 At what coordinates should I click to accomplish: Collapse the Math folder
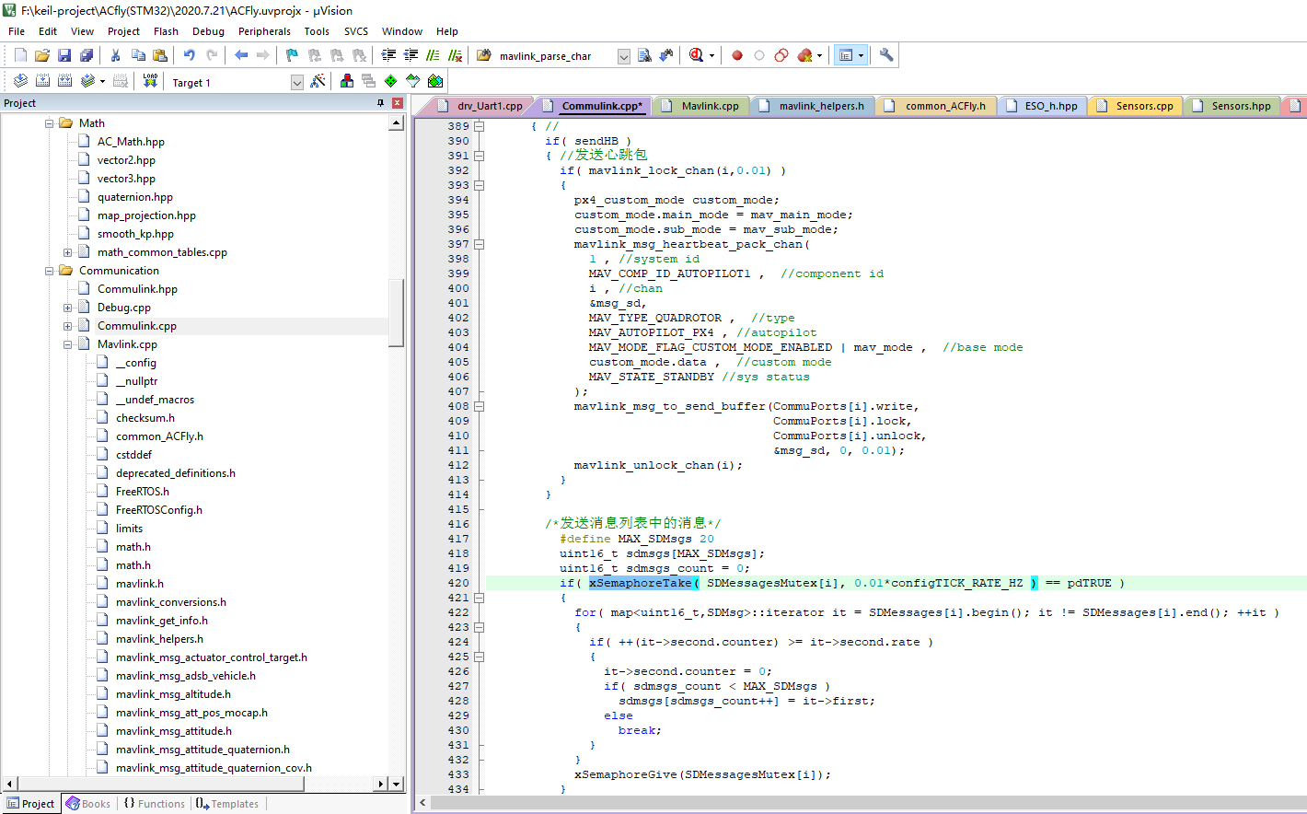point(50,122)
